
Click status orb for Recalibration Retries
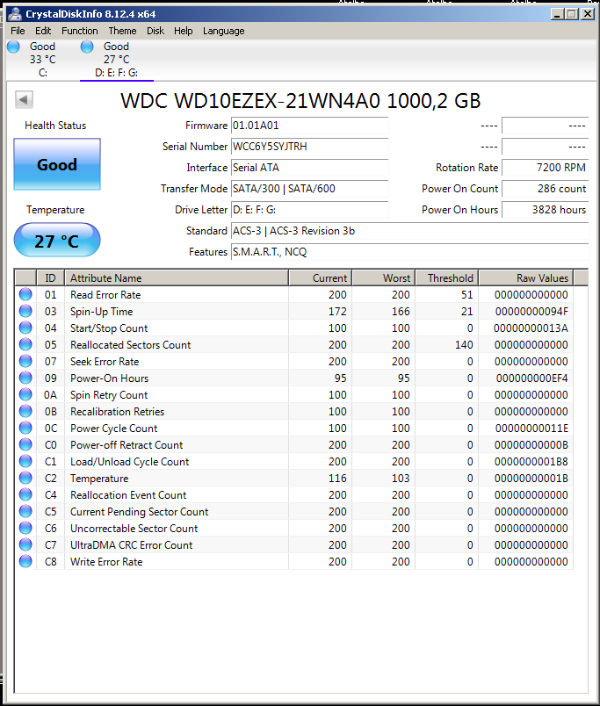(x=25, y=411)
